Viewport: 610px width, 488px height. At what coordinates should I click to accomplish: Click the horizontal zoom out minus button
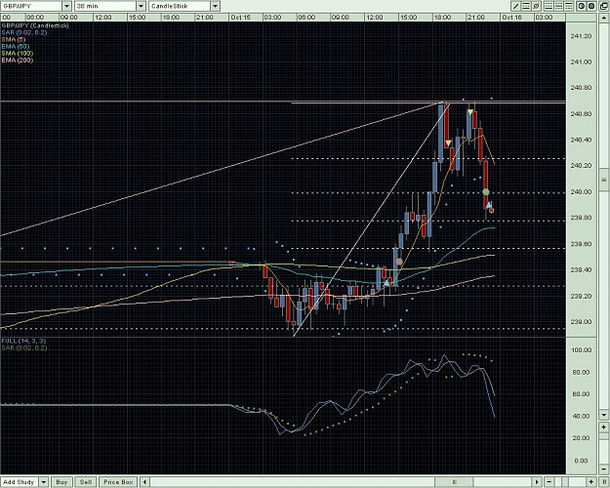click(549, 482)
